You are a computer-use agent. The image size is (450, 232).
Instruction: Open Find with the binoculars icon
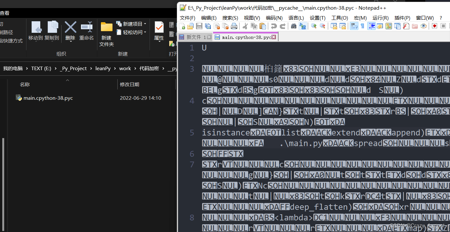(x=293, y=26)
